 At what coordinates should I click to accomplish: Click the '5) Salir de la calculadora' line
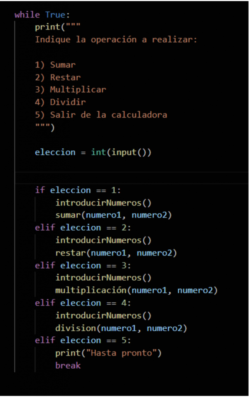101,115
